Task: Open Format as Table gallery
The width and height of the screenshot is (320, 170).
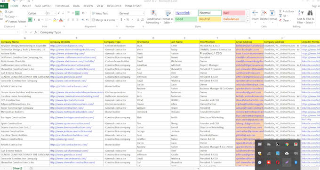Action: coord(168,17)
